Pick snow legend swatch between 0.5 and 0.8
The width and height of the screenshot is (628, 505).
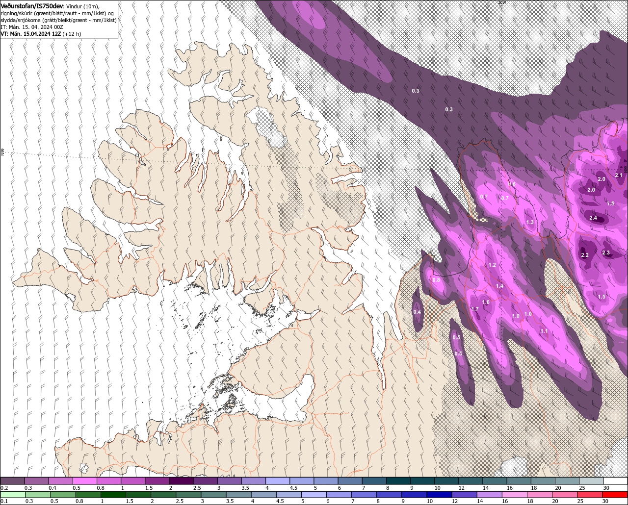click(84, 481)
